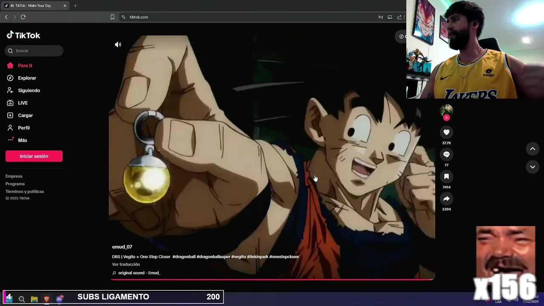
Task: Click the TikTok logo
Action: point(23,35)
